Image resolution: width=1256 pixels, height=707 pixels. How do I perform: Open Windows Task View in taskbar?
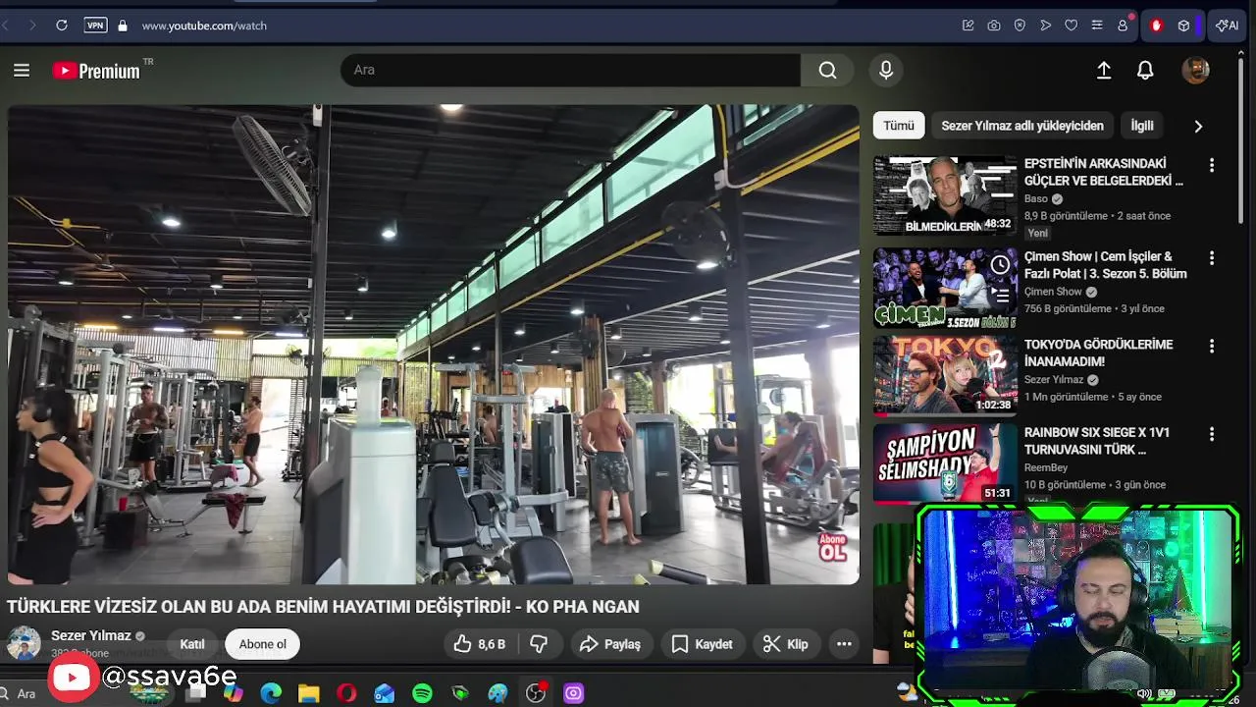pos(195,693)
